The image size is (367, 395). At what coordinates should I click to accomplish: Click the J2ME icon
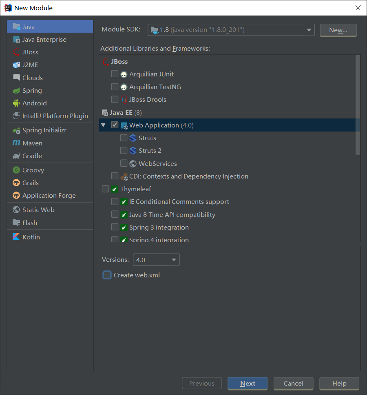pyautogui.click(x=16, y=65)
